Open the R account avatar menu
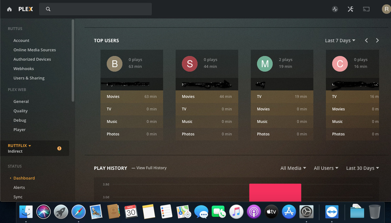 [x=386, y=9]
